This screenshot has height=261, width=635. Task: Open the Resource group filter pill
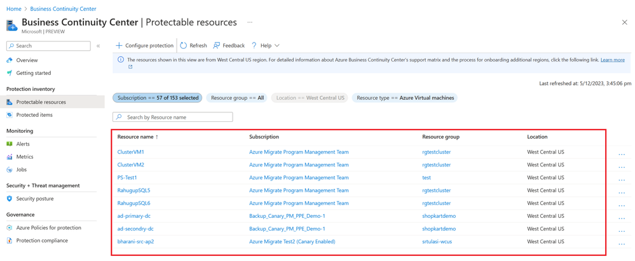[x=237, y=98]
